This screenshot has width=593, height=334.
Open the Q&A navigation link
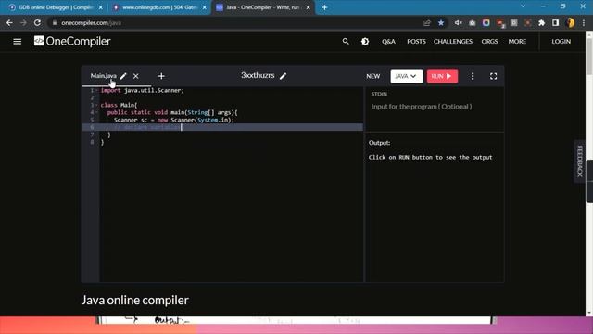tap(388, 41)
